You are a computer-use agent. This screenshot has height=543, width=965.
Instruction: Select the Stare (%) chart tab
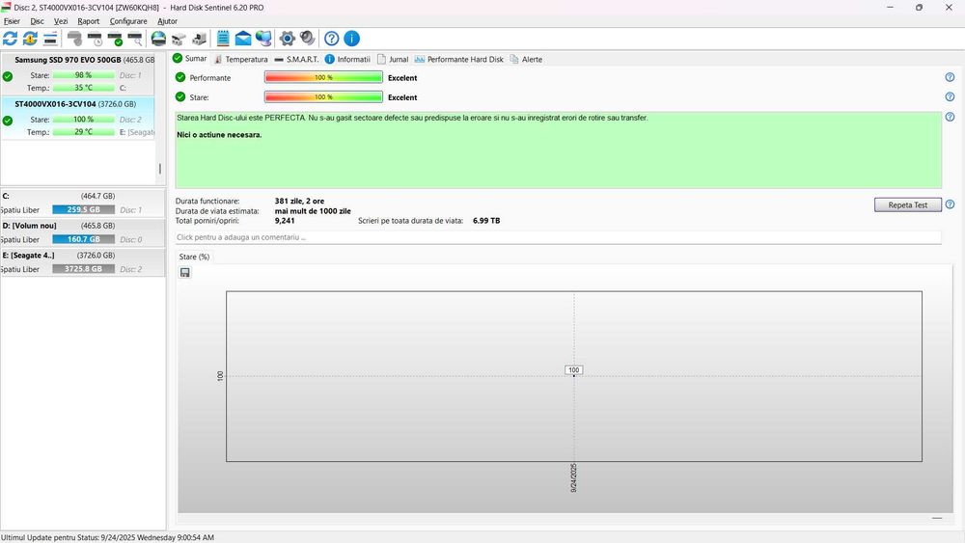tap(194, 257)
